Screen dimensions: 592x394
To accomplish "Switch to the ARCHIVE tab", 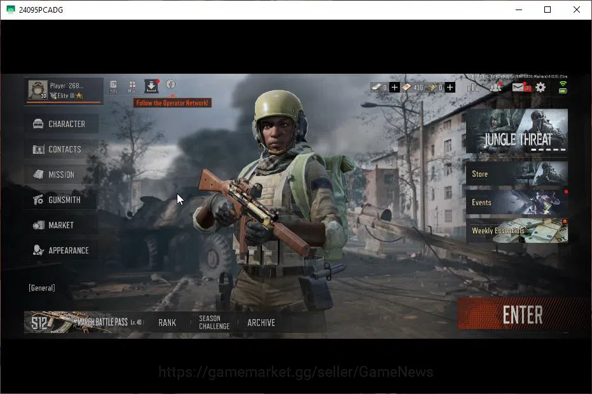I will (x=261, y=323).
